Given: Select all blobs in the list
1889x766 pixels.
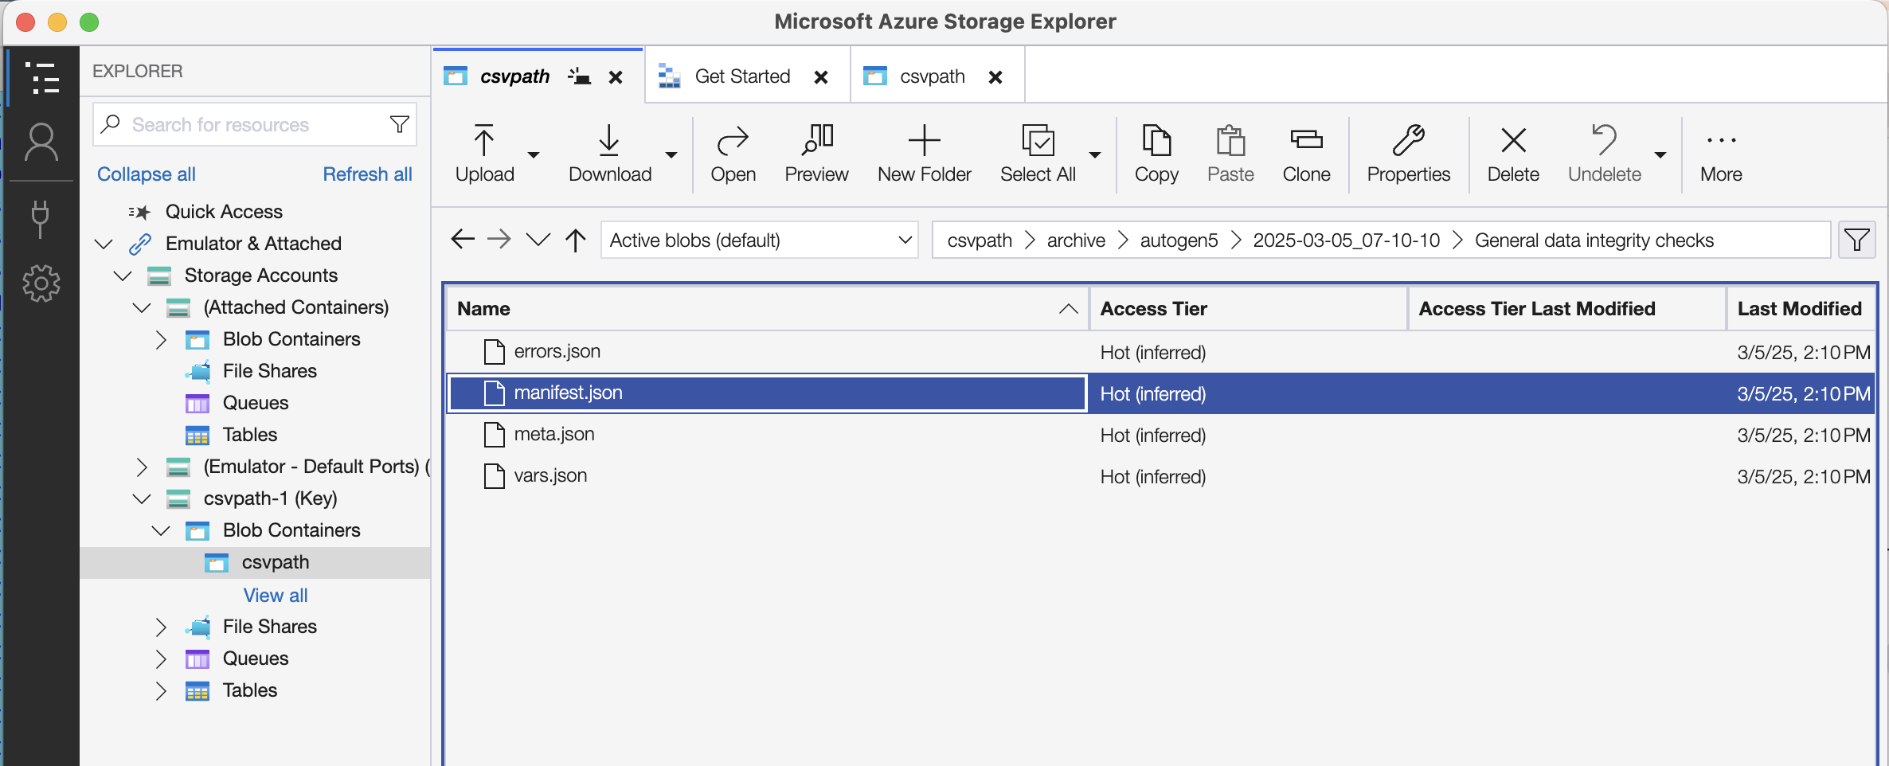Looking at the screenshot, I should coord(1038,153).
